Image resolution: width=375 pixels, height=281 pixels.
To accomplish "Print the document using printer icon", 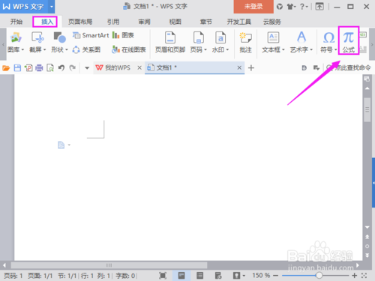I will point(39,67).
